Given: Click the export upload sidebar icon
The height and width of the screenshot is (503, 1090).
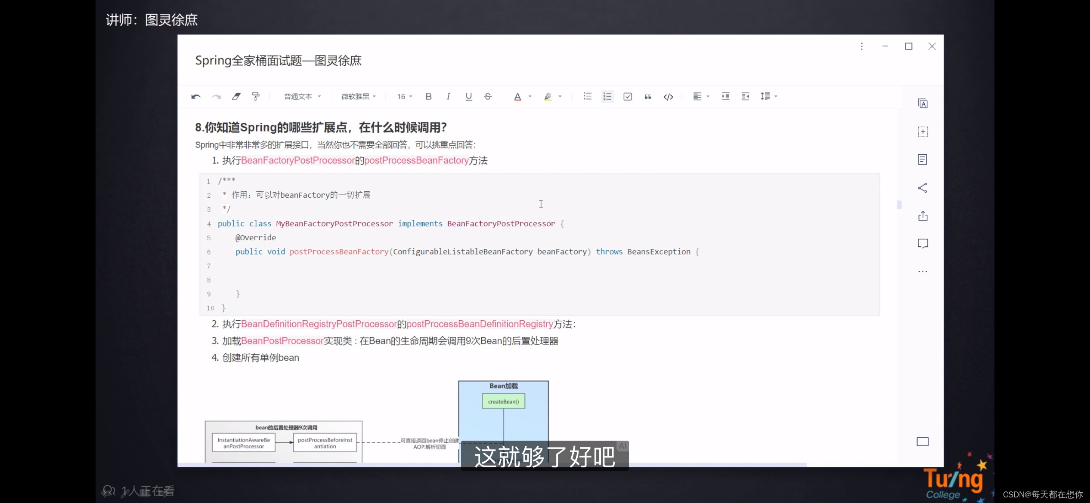Looking at the screenshot, I should pyautogui.click(x=923, y=216).
